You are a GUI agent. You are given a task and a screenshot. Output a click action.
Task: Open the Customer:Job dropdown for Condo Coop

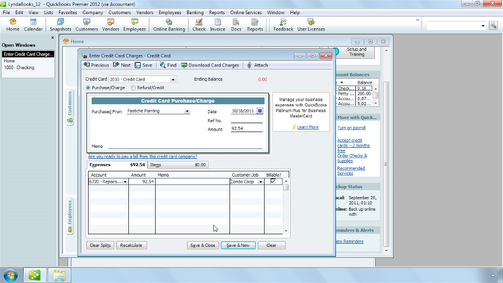260,182
